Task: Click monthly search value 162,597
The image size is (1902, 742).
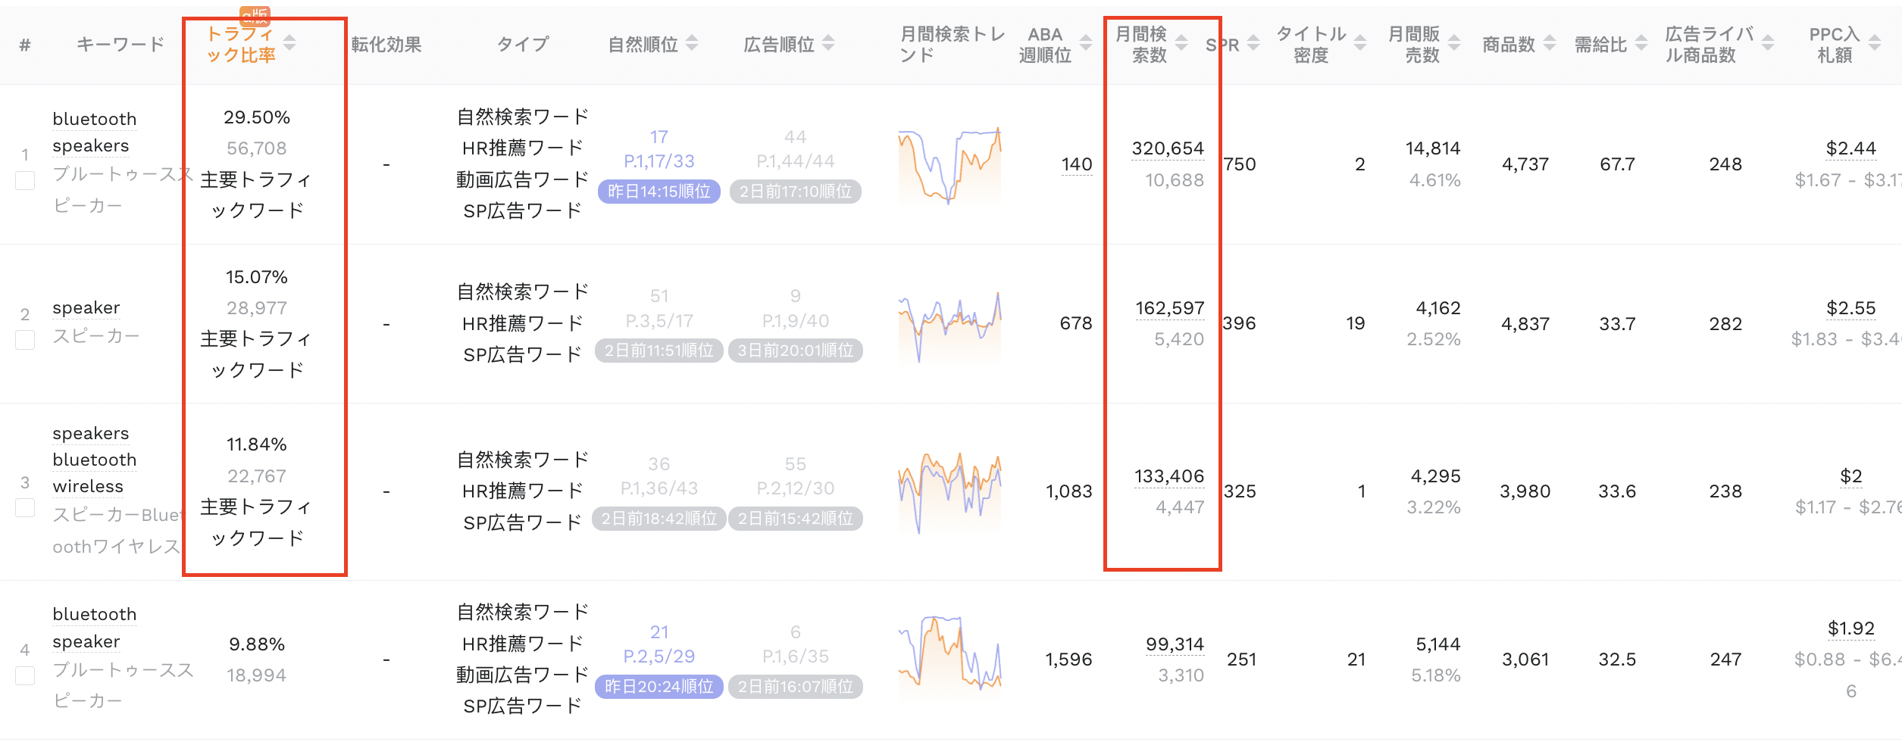Action: (1170, 308)
